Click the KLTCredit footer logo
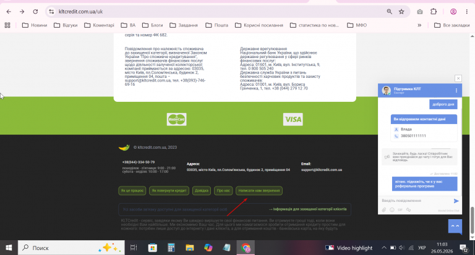Screen dimensions: 475x255 tap(124, 148)
